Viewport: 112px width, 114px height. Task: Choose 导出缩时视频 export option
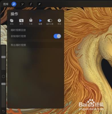(x=36, y=45)
